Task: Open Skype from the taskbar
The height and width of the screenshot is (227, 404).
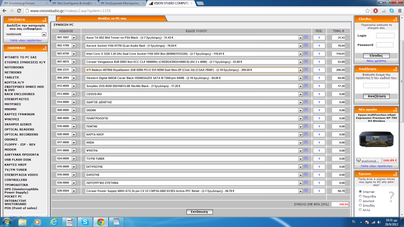Action: click(x=85, y=222)
